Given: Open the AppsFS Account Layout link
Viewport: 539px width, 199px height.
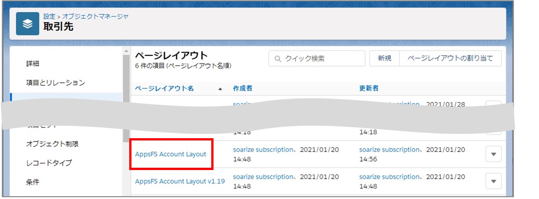Looking at the screenshot, I should coord(171,154).
